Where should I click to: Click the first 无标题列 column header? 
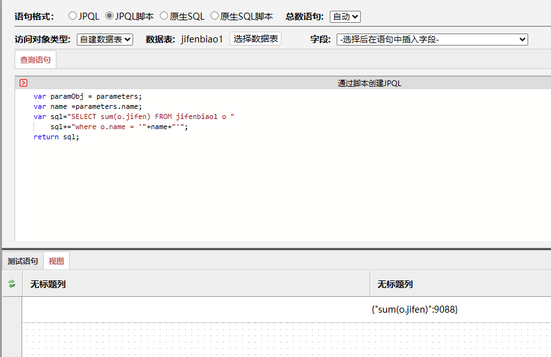click(x=196, y=284)
